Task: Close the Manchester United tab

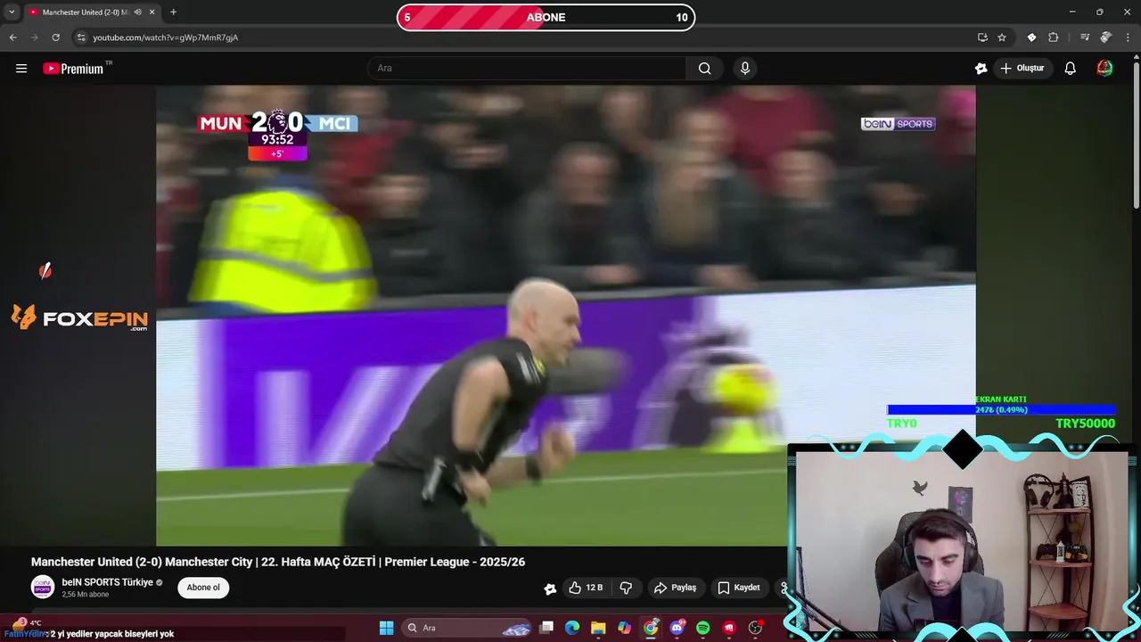Action: 152,12
